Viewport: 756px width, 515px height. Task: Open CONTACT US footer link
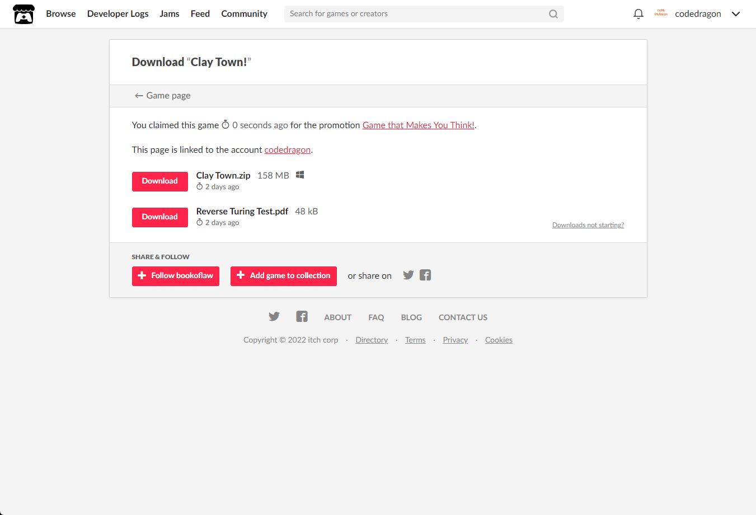(x=463, y=317)
